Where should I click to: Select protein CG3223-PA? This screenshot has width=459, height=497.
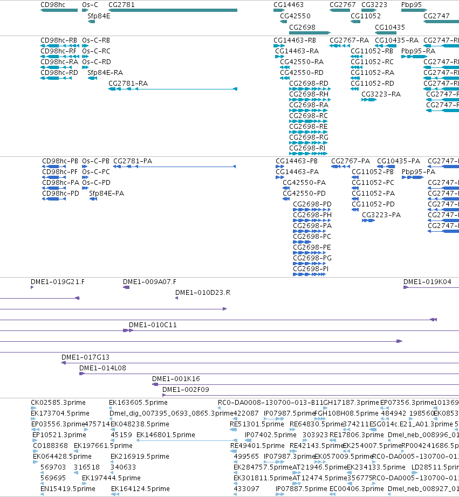coord(368,220)
